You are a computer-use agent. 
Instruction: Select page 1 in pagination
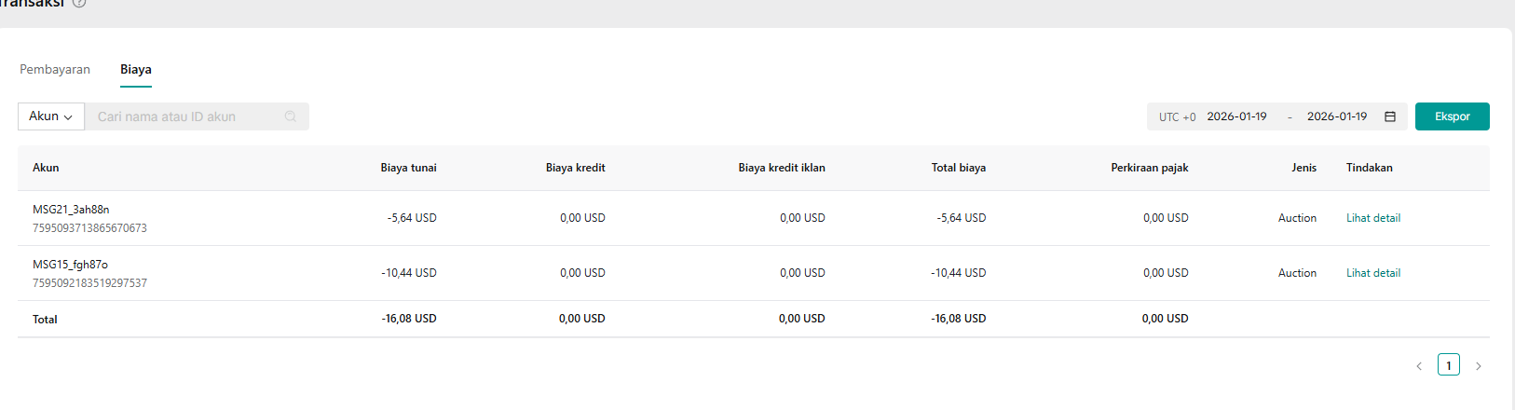click(x=1448, y=365)
